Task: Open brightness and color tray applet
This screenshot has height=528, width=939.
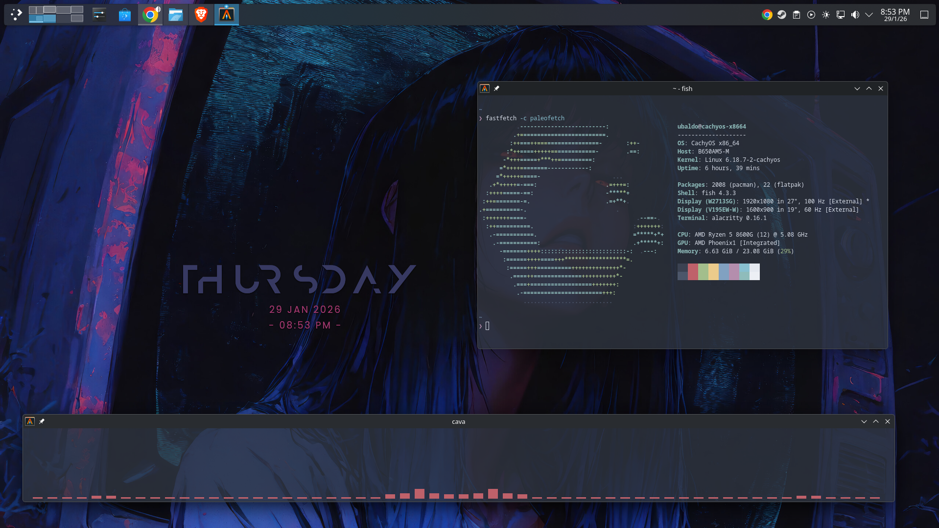Action: click(826, 15)
